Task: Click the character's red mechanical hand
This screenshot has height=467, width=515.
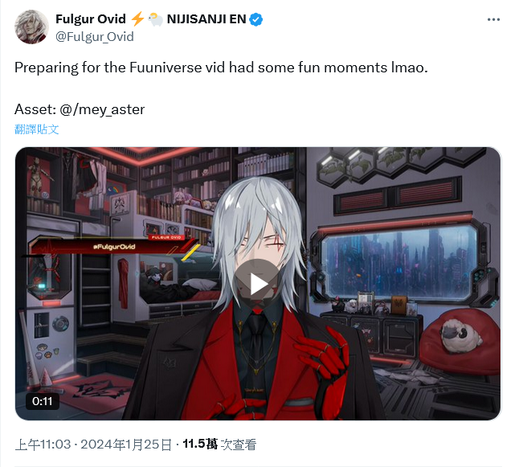Action: (324, 355)
